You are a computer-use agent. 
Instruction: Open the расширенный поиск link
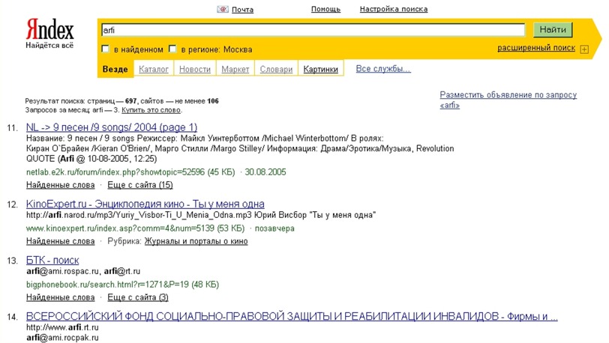click(x=536, y=48)
